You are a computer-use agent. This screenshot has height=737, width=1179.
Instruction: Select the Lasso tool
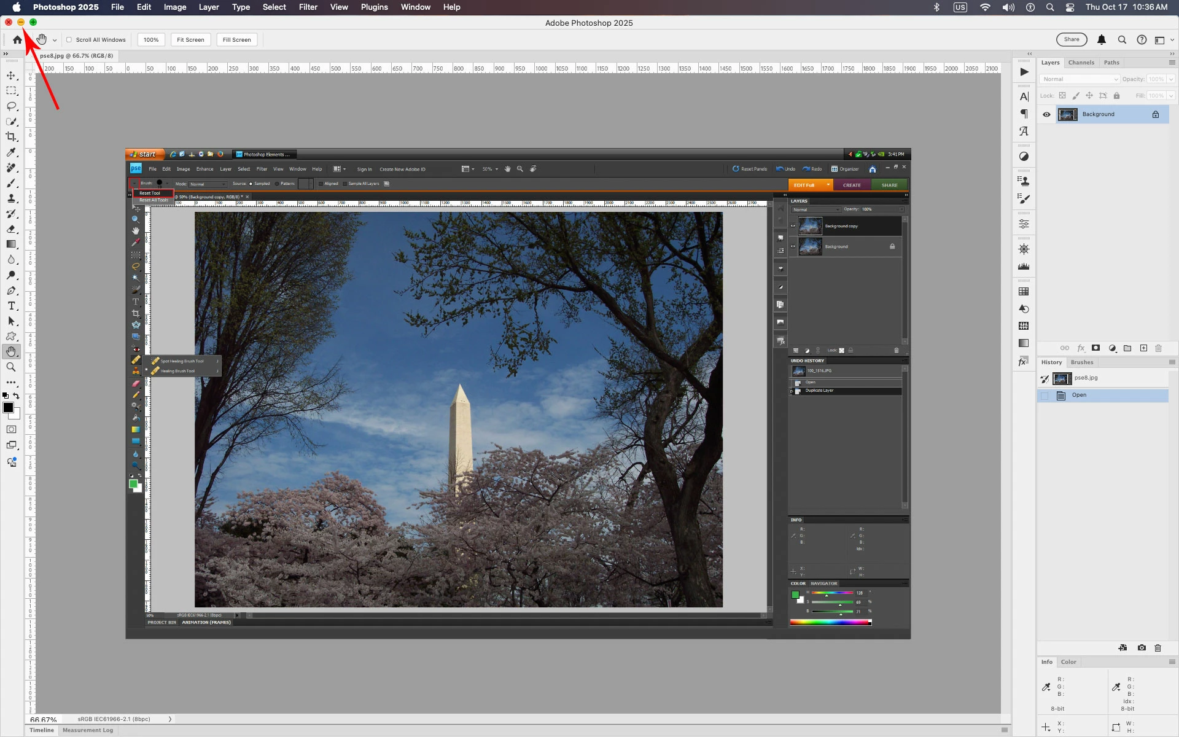pyautogui.click(x=11, y=106)
